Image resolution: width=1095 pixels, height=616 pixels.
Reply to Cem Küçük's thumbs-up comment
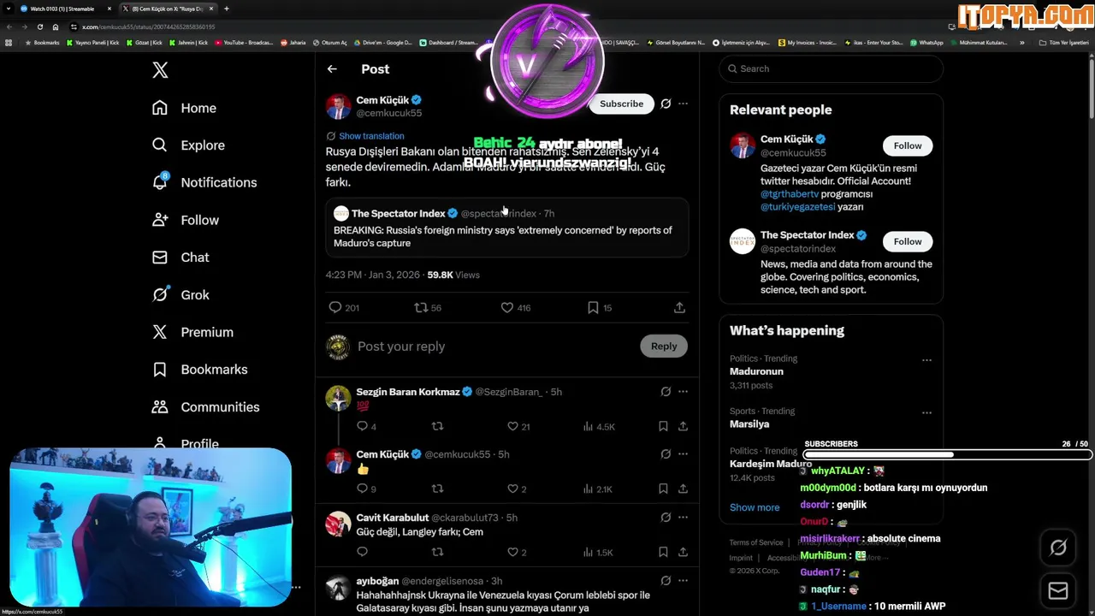click(x=362, y=489)
